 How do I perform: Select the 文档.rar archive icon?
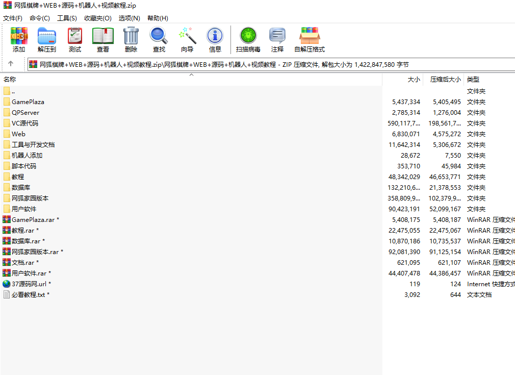(x=7, y=262)
